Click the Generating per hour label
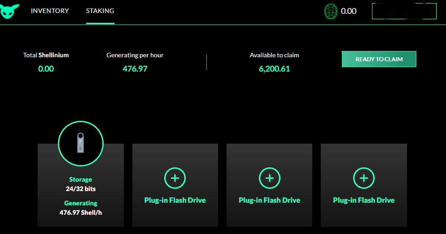Image resolution: width=446 pixels, height=234 pixels. [135, 55]
